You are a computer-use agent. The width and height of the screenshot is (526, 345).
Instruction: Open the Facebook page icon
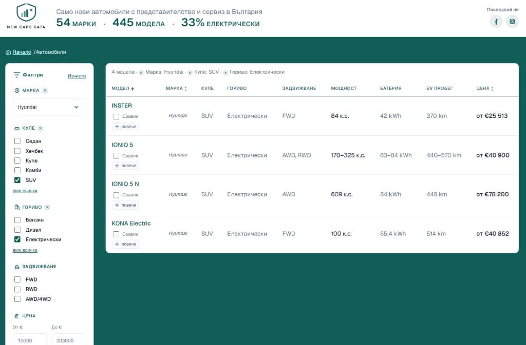[496, 22]
